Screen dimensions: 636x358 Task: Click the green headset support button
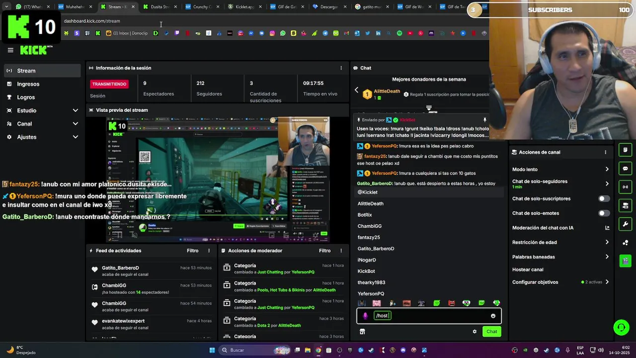click(x=621, y=327)
